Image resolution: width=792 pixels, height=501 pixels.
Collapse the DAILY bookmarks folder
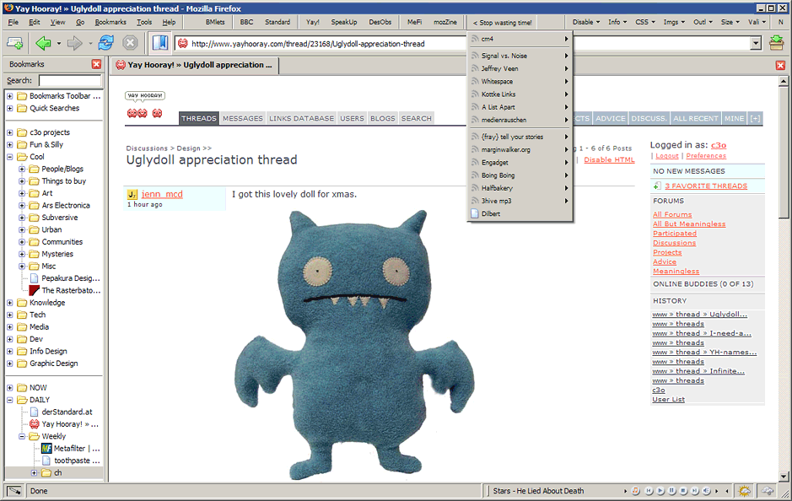pos(9,400)
